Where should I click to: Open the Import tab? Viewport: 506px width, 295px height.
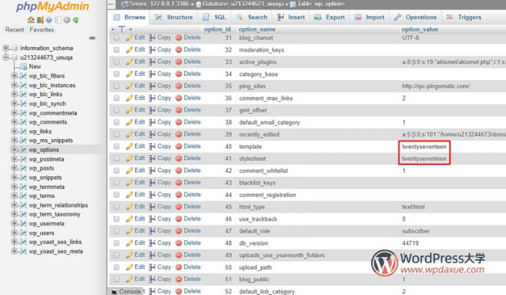(x=370, y=18)
